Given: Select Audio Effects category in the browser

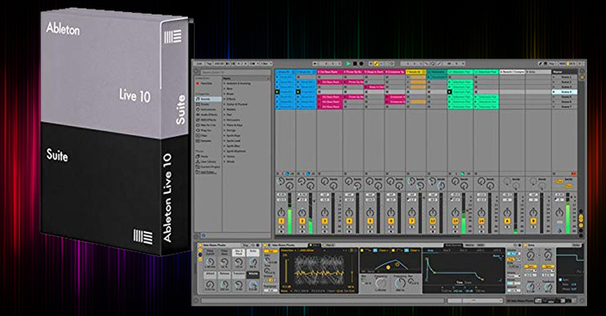Looking at the screenshot, I should (x=208, y=115).
